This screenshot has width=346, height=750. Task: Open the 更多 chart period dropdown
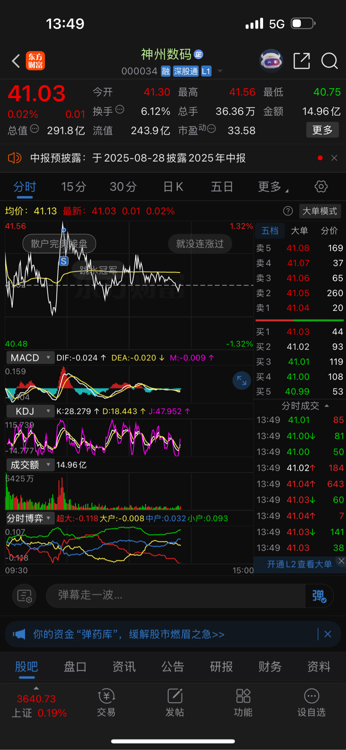coord(273,186)
